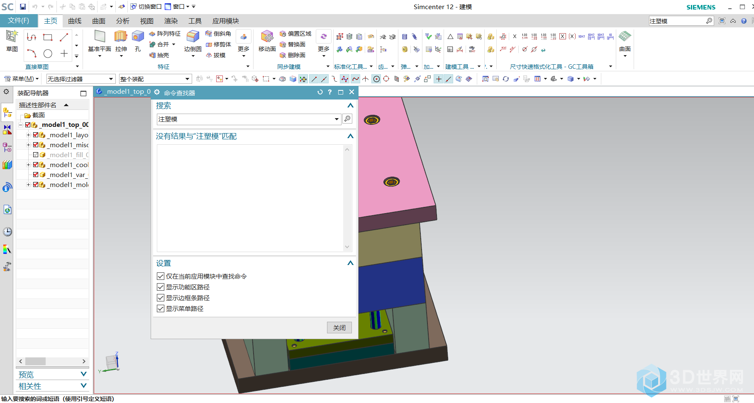The width and height of the screenshot is (754, 403).
Task: Uncheck the _model1_var component checkbox
Action: click(36, 175)
